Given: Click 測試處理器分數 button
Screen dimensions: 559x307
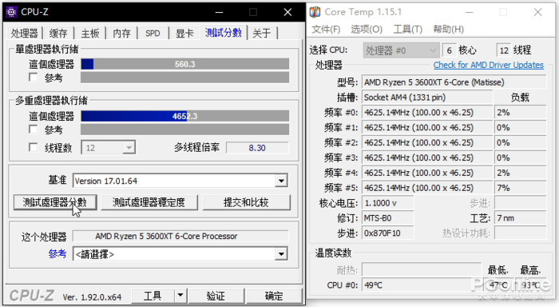Looking at the screenshot, I should coord(55,202).
